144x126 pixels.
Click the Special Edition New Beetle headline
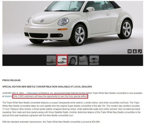pyautogui.click(x=47, y=87)
